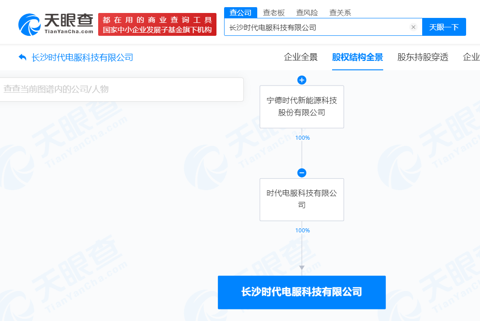Select the 时代电服科技有限公司 node
Image resolution: width=480 pixels, height=321 pixels.
(302, 199)
